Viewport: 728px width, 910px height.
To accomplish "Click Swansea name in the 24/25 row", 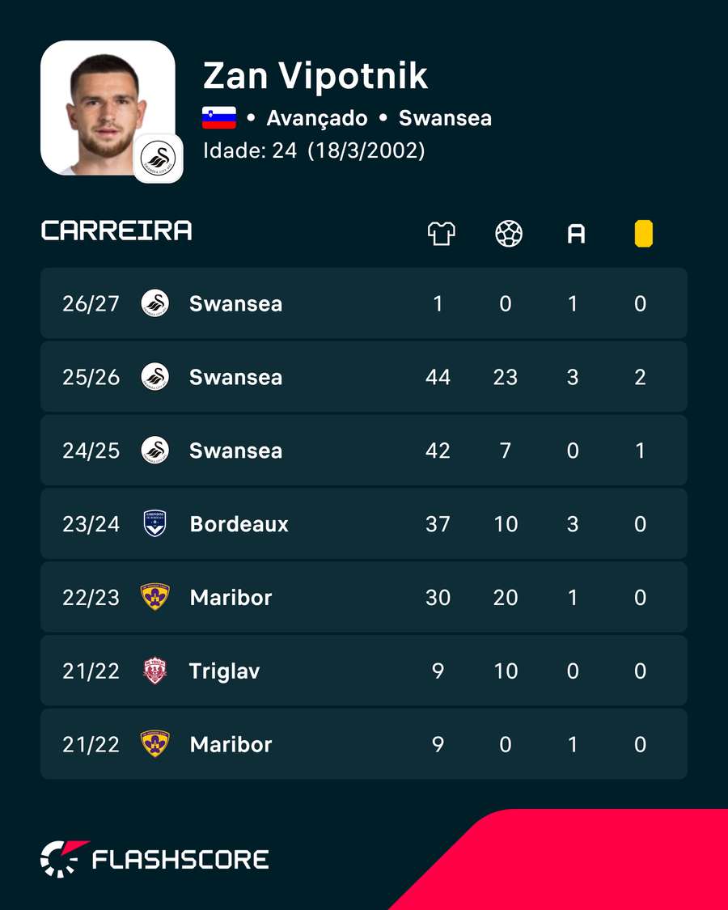I will (235, 451).
